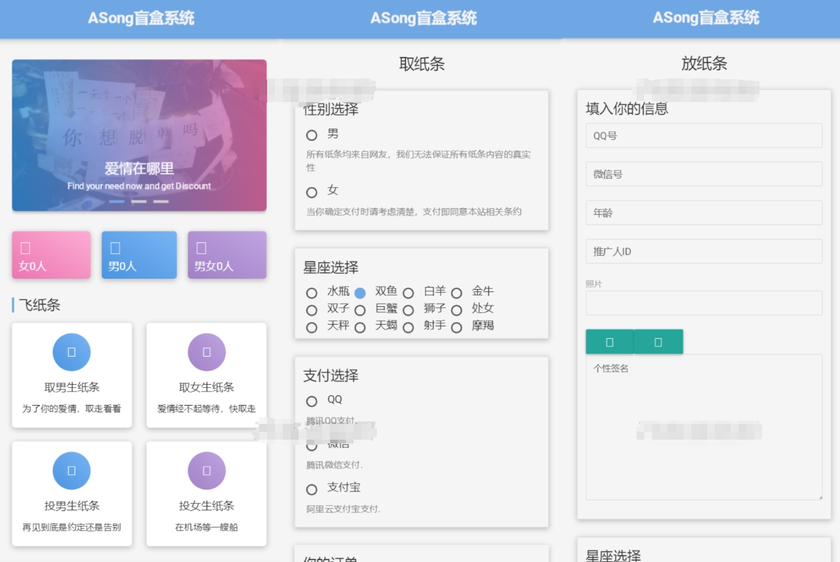Image resolution: width=840 pixels, height=562 pixels.
Task: Select 男 gender radio button
Action: click(x=312, y=135)
